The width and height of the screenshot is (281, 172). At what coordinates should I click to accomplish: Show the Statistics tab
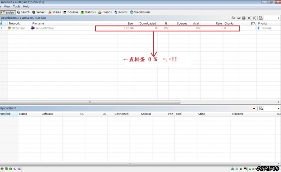point(88,12)
